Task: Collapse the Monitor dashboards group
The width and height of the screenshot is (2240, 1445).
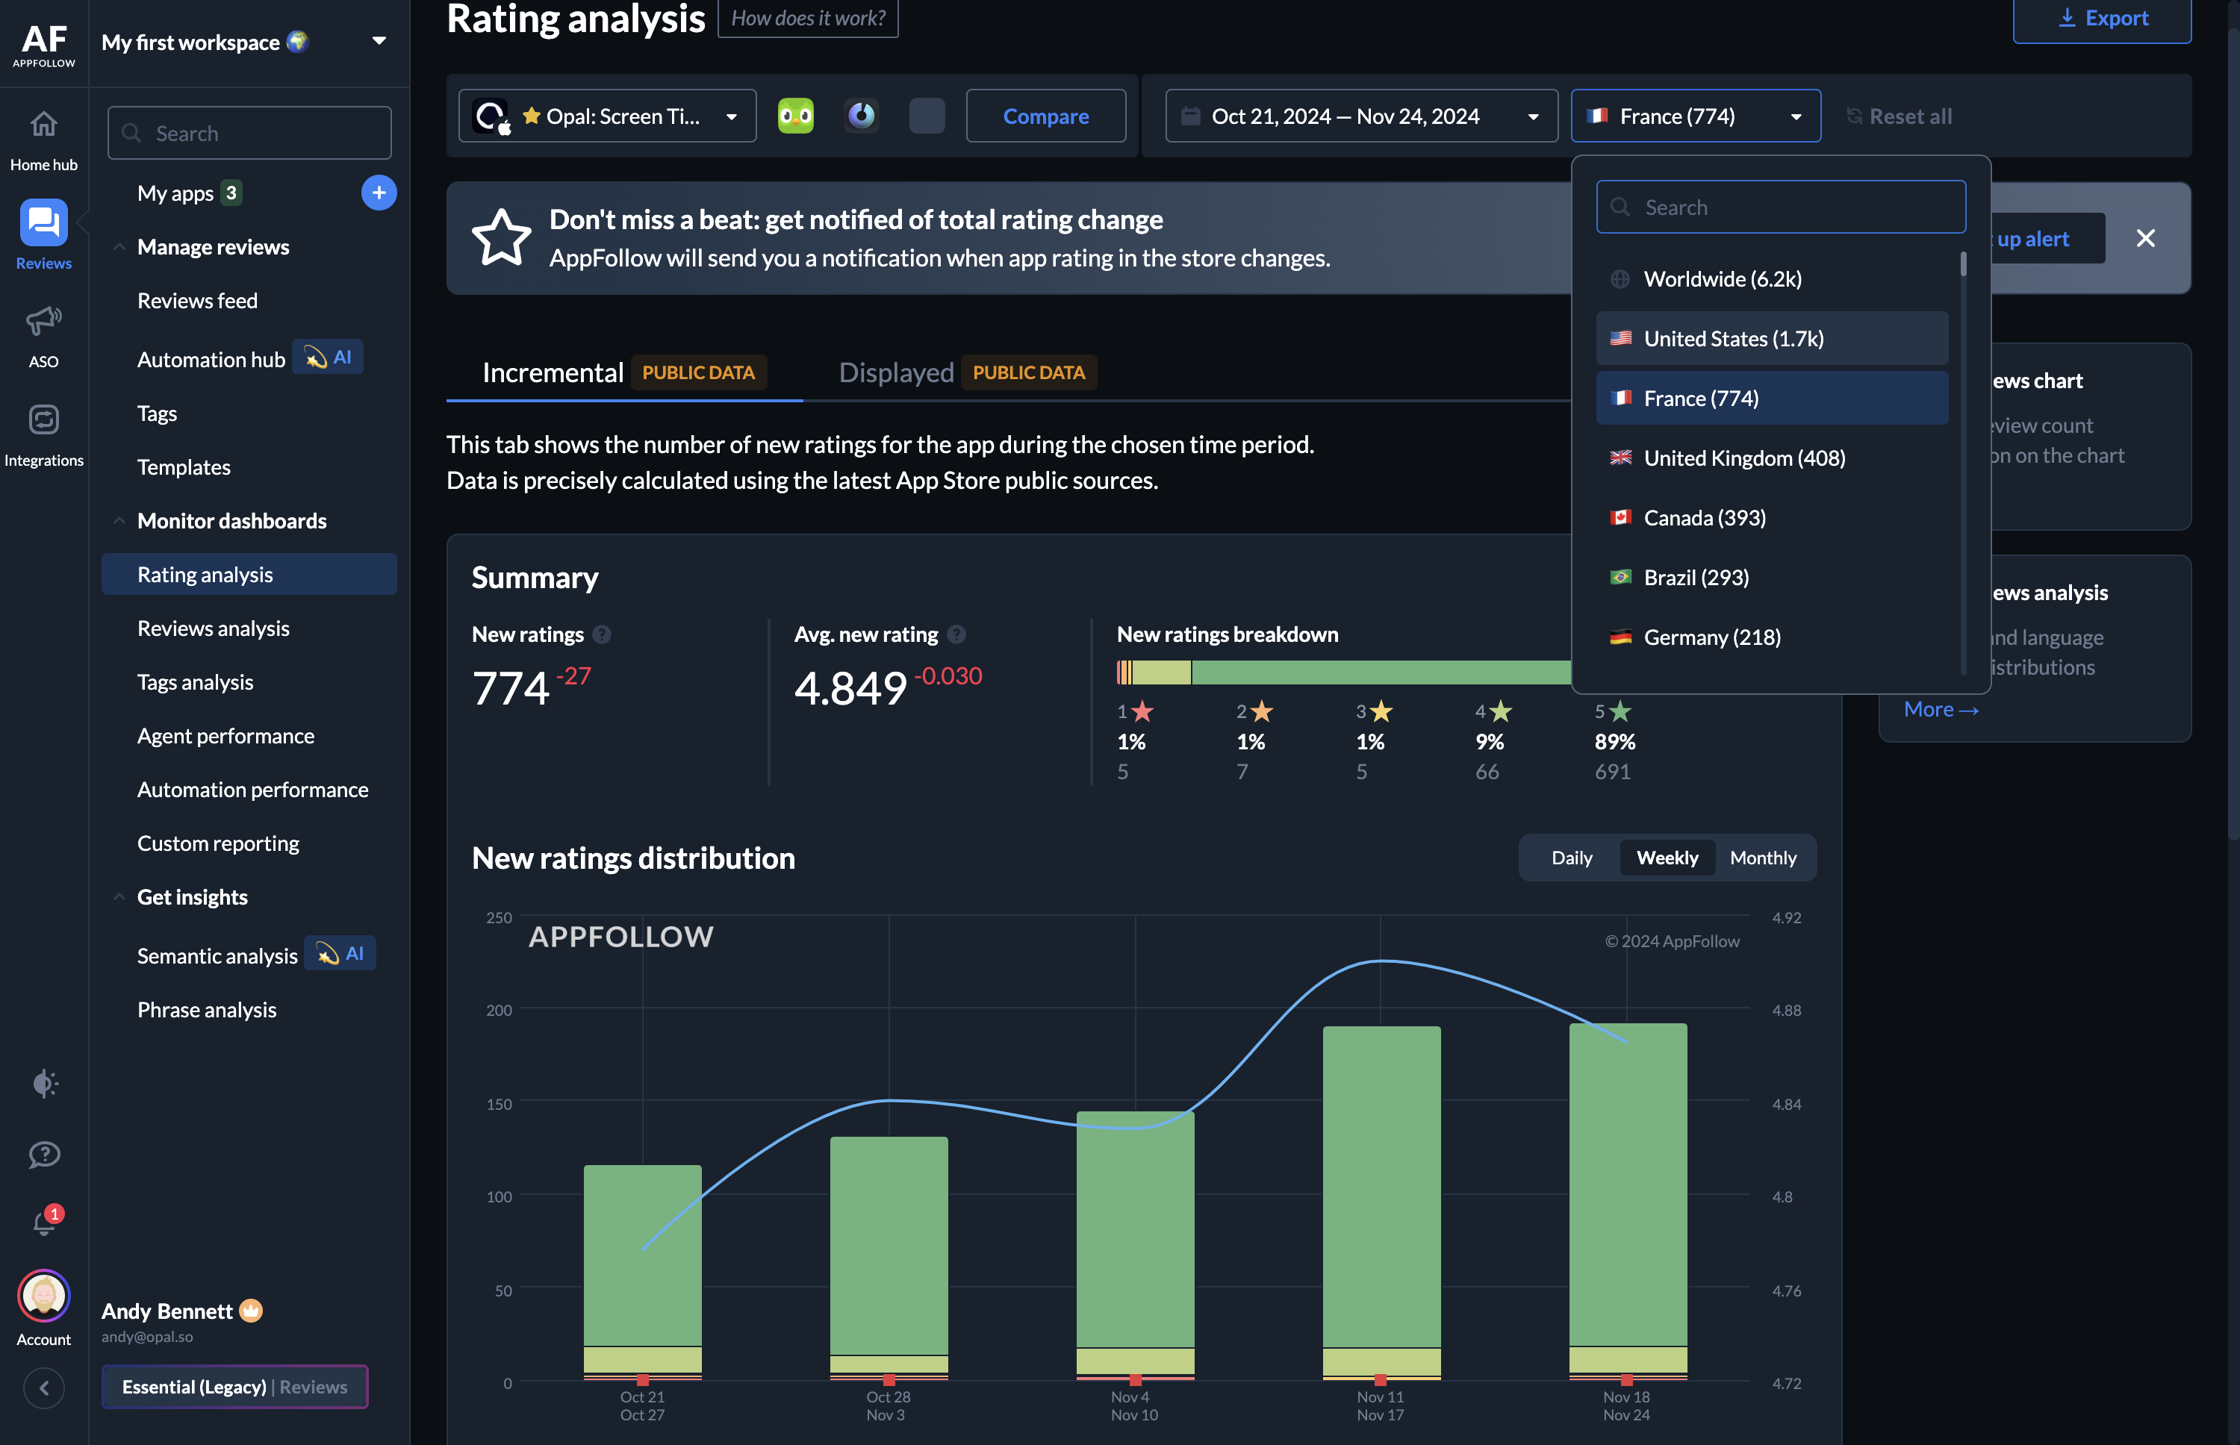Action: [x=118, y=521]
